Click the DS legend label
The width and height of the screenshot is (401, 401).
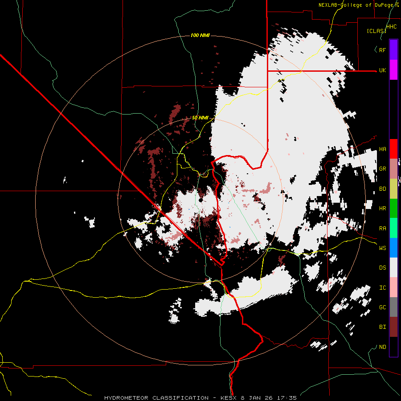tap(382, 268)
